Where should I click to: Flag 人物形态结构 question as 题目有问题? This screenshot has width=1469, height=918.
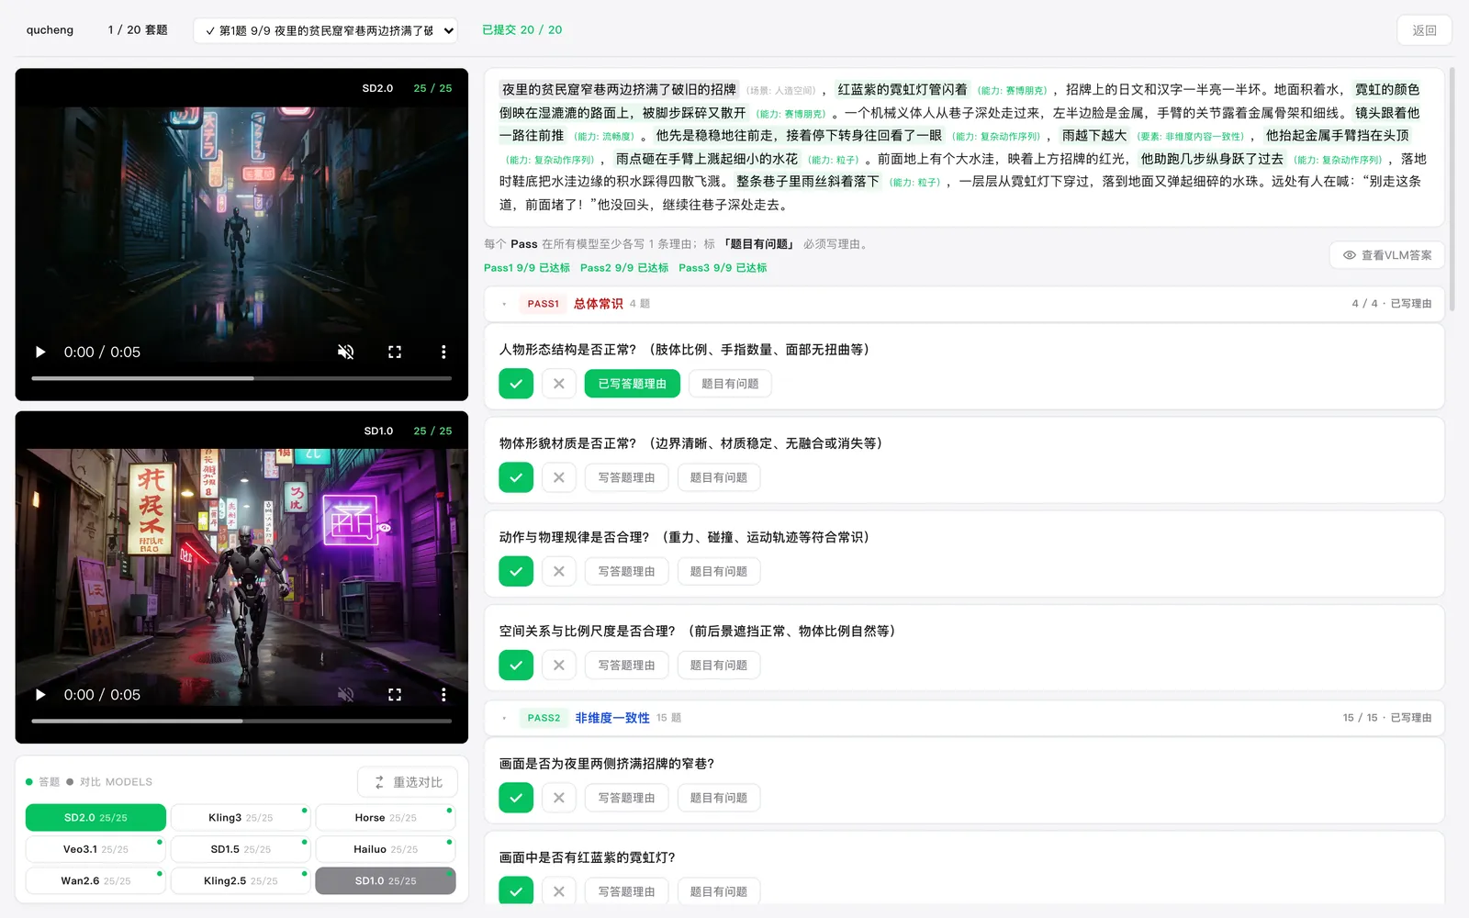pyautogui.click(x=730, y=384)
